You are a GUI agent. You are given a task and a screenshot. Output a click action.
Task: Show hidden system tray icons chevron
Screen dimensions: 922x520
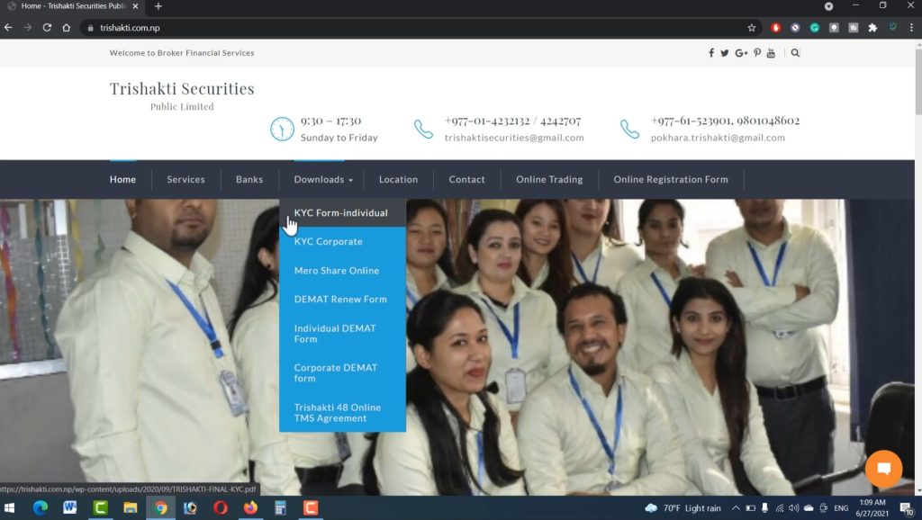pyautogui.click(x=736, y=507)
